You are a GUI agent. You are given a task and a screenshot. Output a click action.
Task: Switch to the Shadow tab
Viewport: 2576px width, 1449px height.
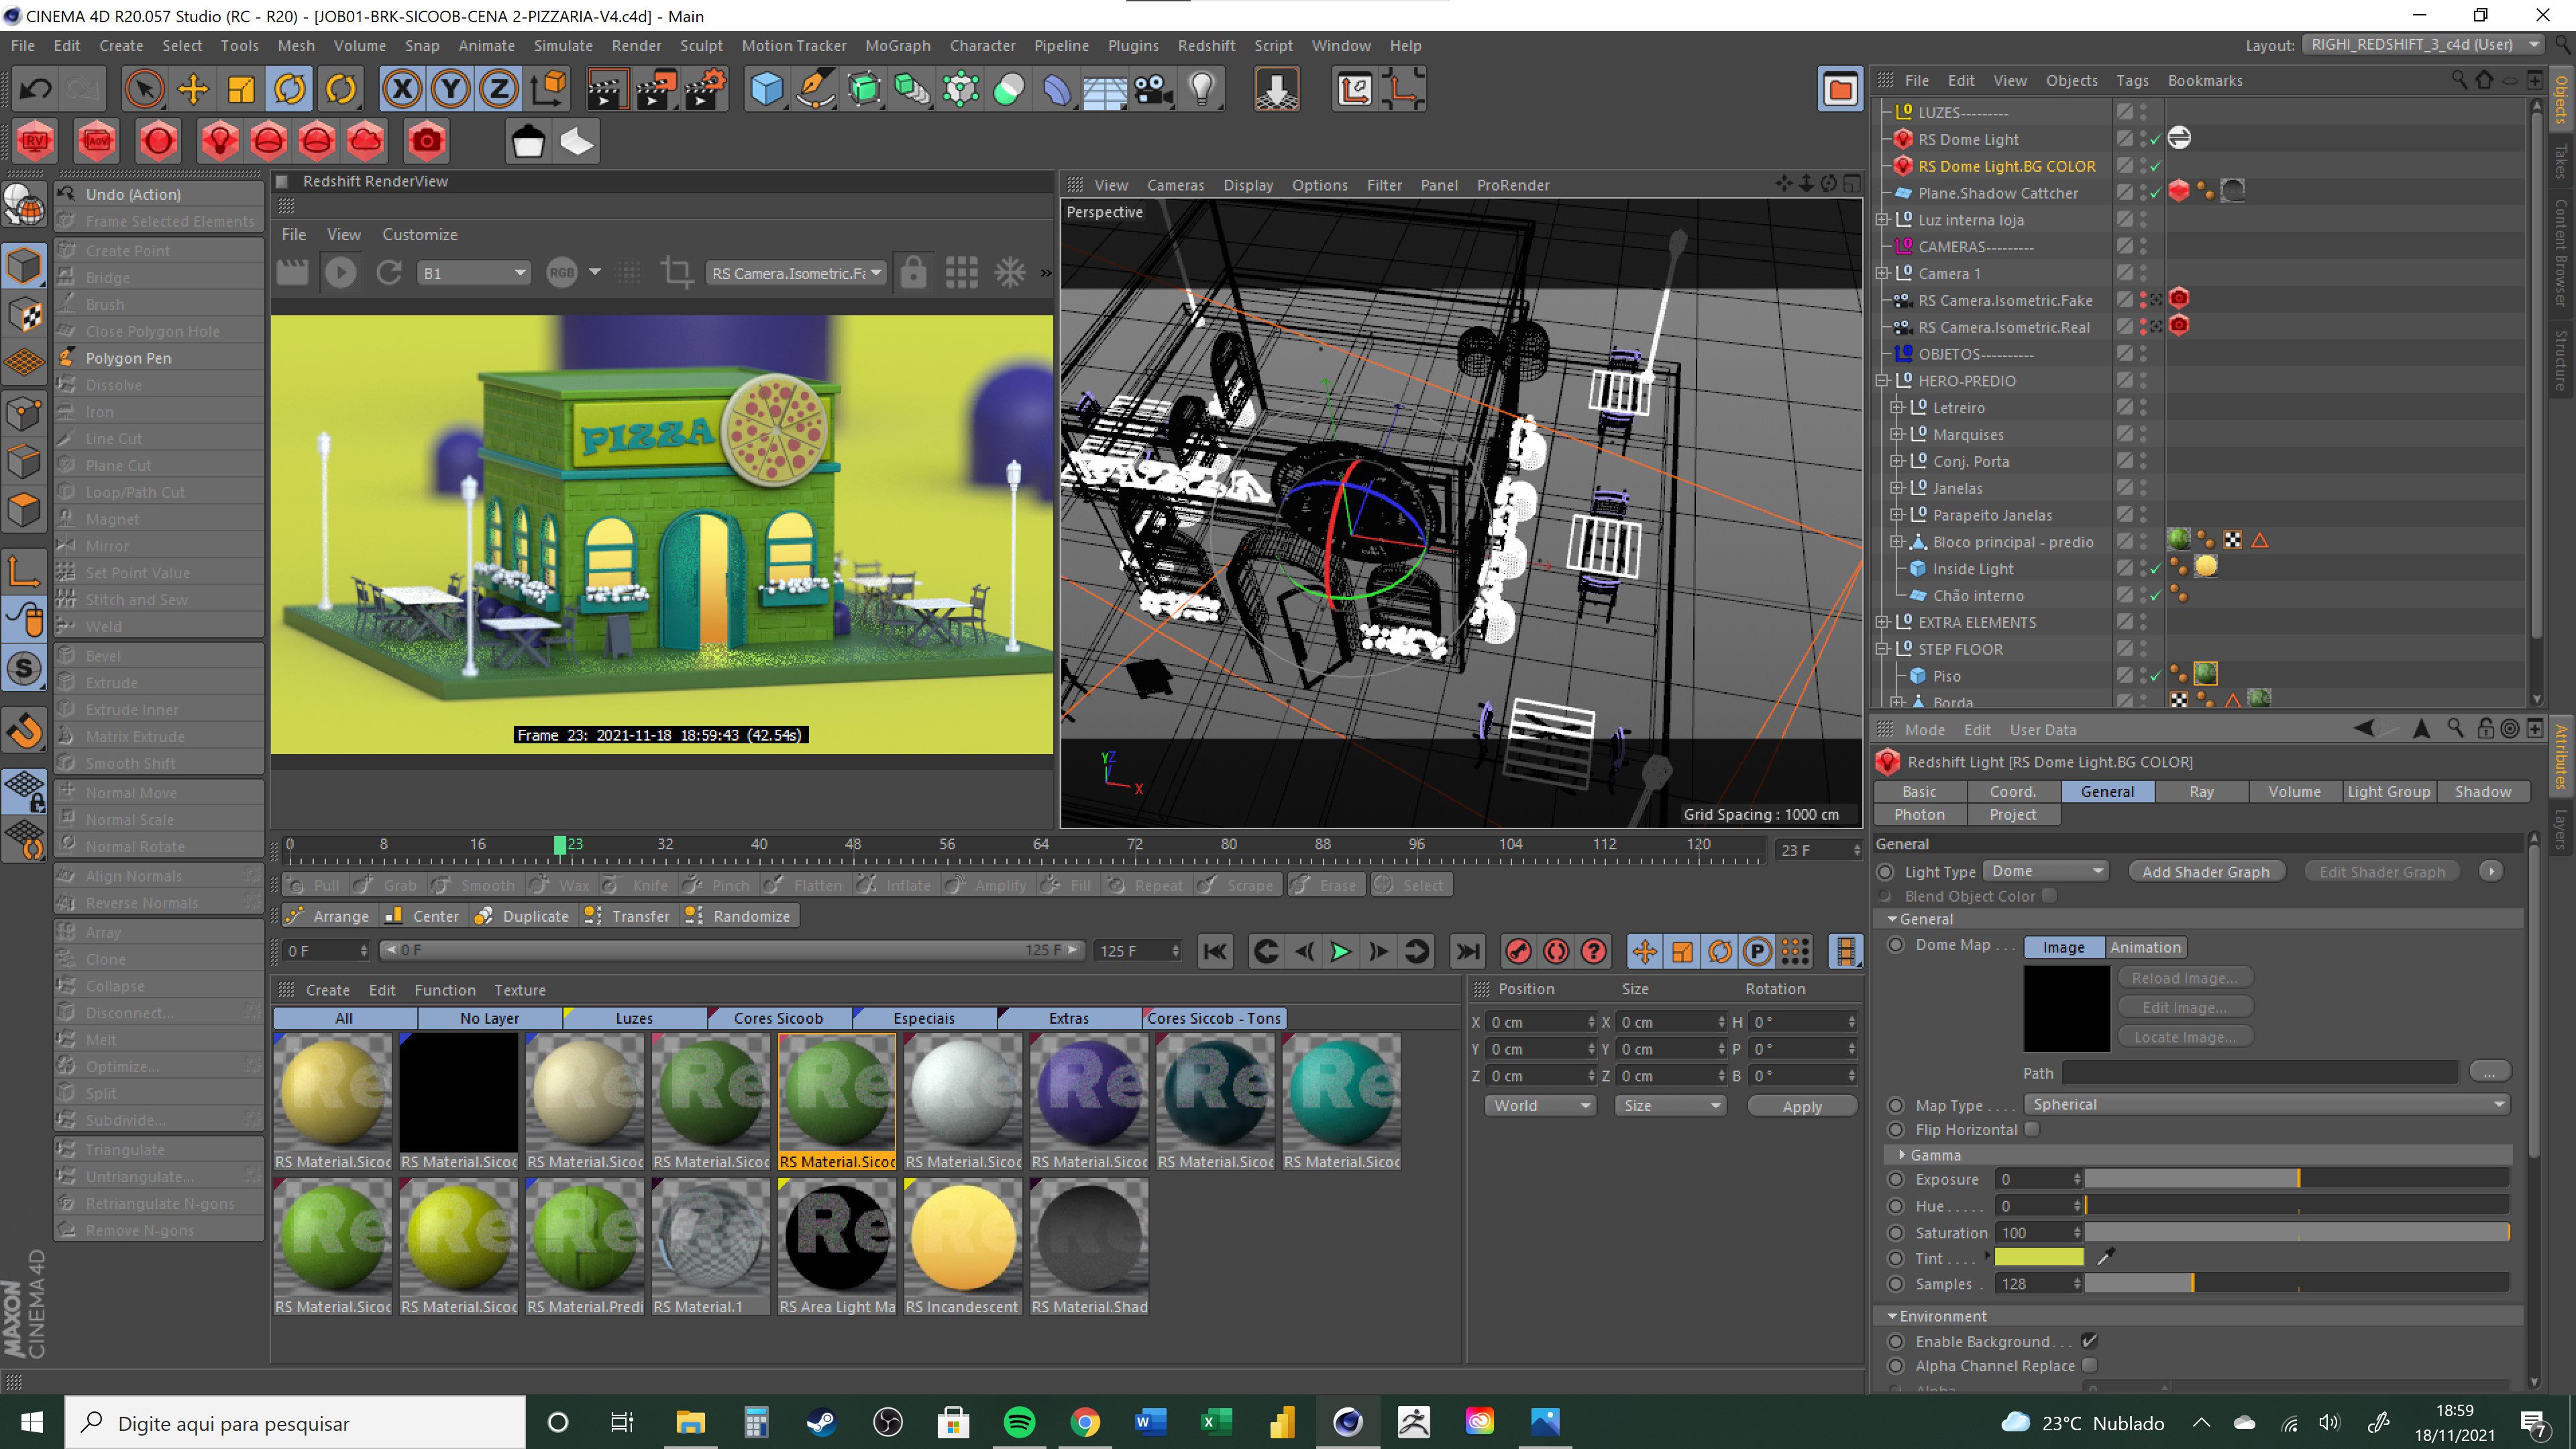pos(2482,791)
